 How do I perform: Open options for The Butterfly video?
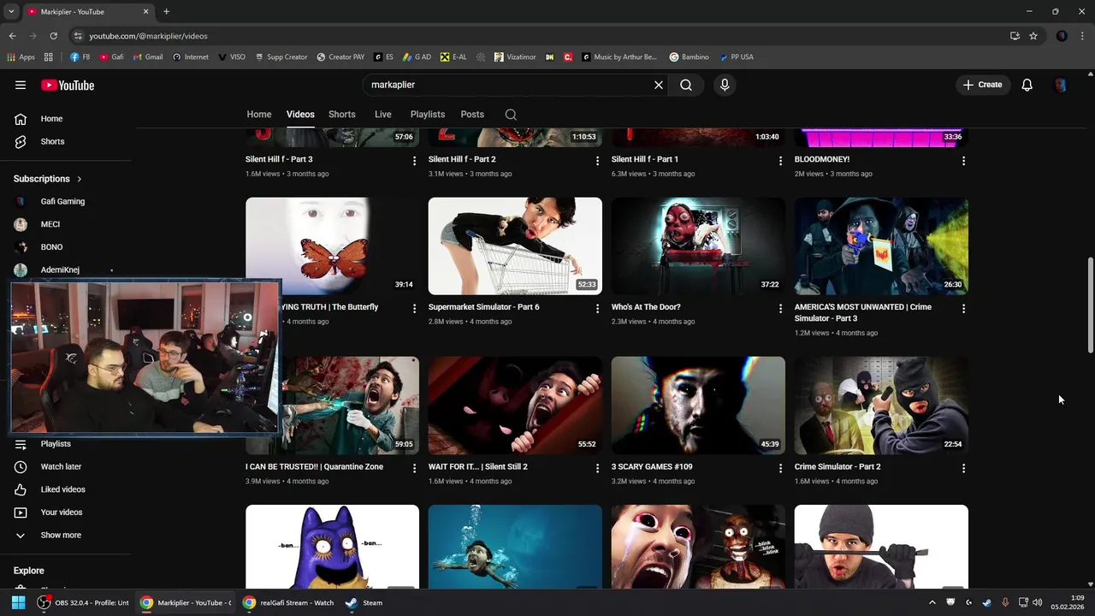415,309
